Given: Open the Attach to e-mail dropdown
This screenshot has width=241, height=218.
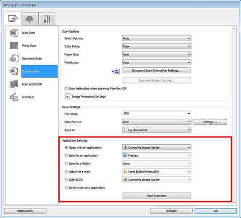Looking at the screenshot, I should (157, 172).
